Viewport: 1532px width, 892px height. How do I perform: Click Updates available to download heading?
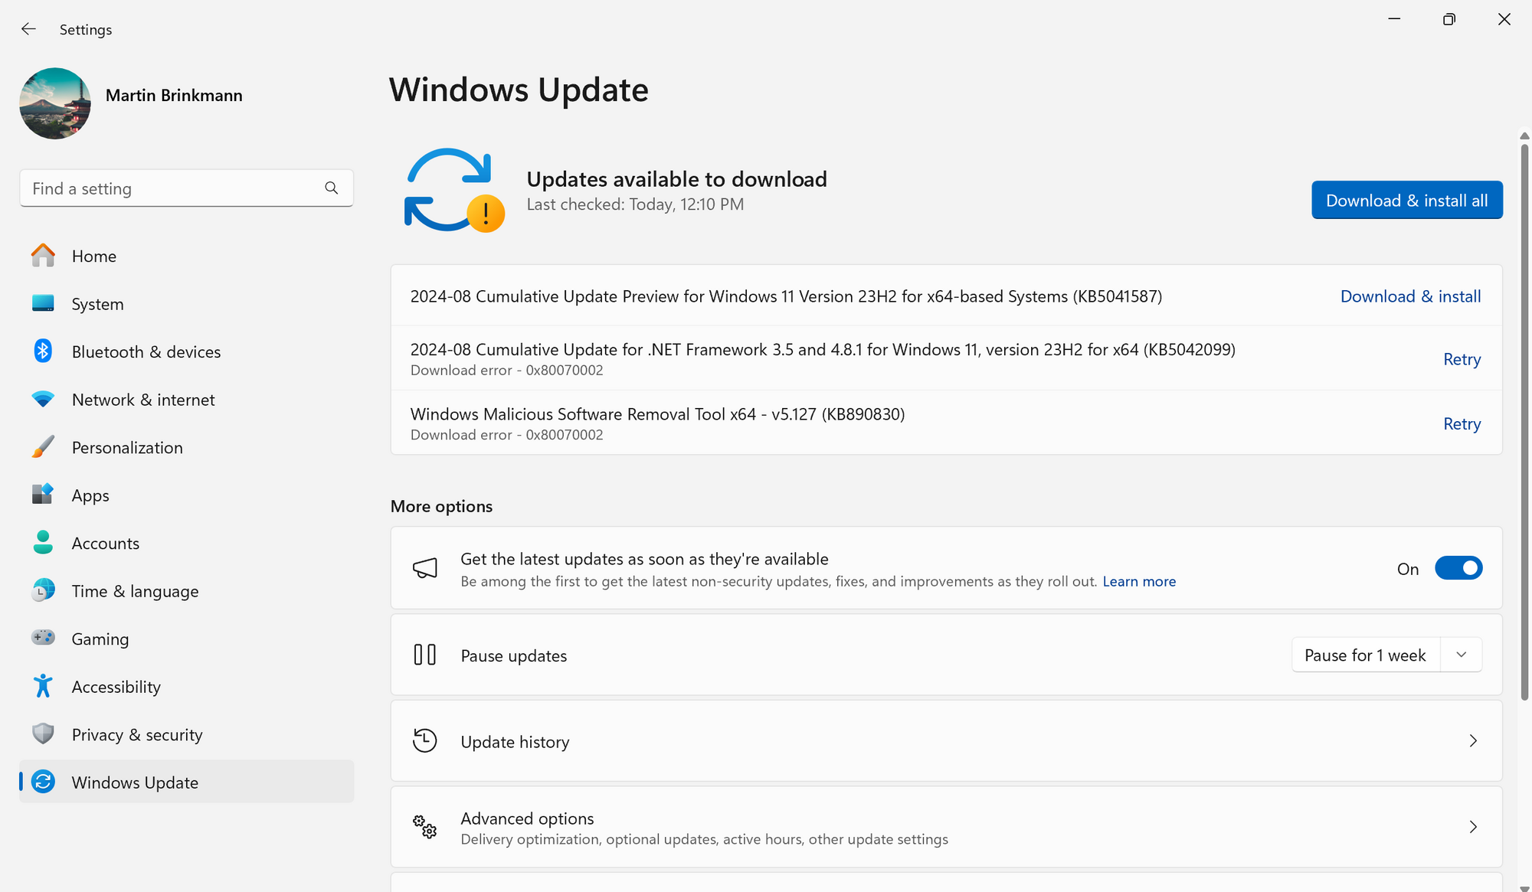(676, 179)
